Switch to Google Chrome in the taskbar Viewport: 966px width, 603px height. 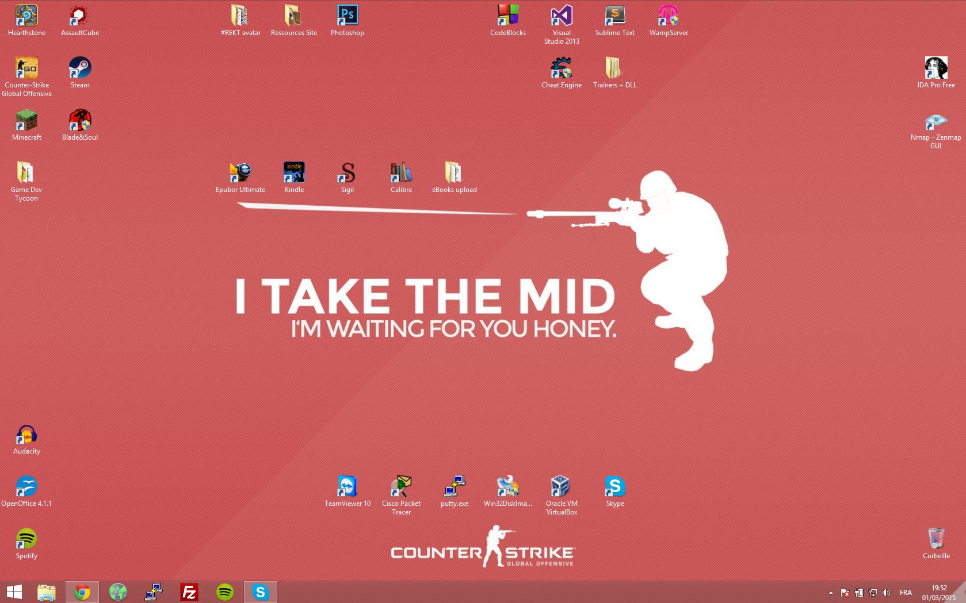[x=82, y=592]
